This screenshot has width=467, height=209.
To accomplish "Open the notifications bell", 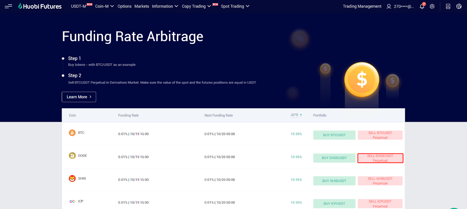I will point(422,6).
